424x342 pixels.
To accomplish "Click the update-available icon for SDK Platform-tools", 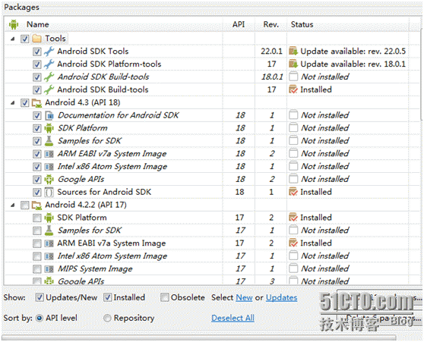I will pyautogui.click(x=293, y=64).
